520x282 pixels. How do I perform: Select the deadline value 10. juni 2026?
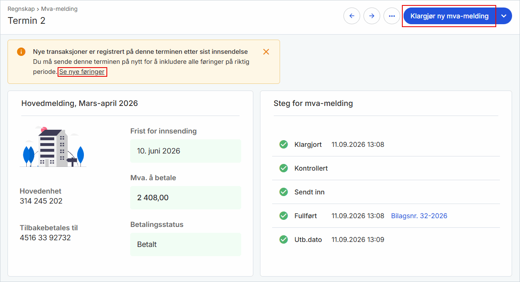pyautogui.click(x=186, y=151)
